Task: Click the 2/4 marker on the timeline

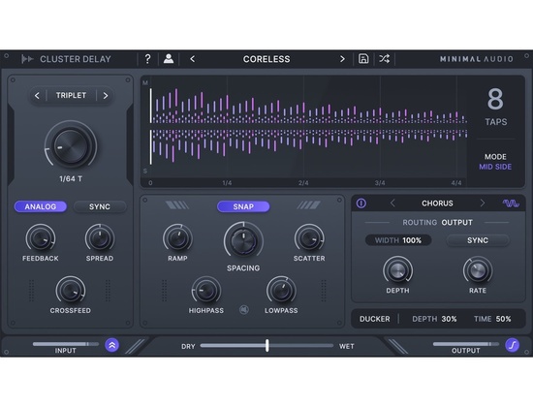Action: click(x=303, y=183)
